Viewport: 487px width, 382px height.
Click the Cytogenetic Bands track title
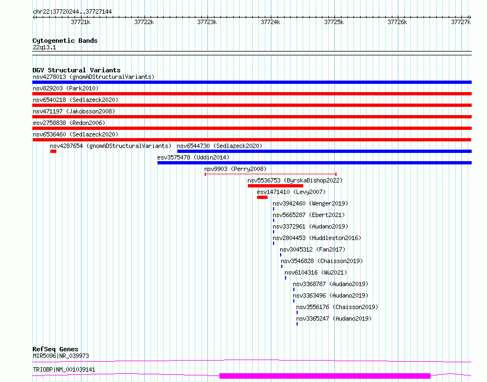click(65, 41)
